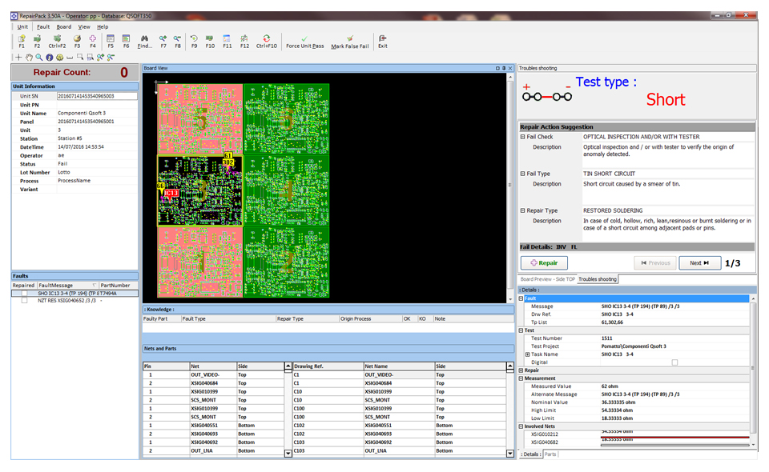Check Repaired box for NZT RES fault
769x472 pixels.
pos(24,301)
